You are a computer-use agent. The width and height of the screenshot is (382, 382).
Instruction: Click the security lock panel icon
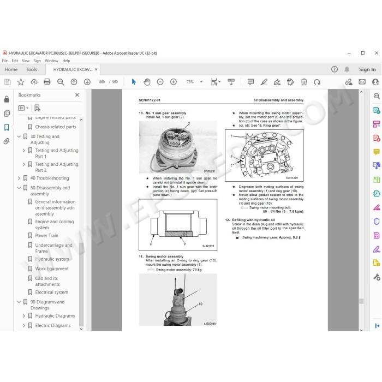pyautogui.click(x=7, y=99)
